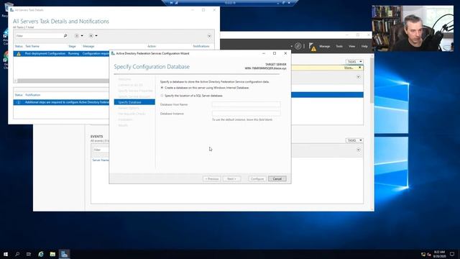Sort by the Task Name column

pos(32,46)
